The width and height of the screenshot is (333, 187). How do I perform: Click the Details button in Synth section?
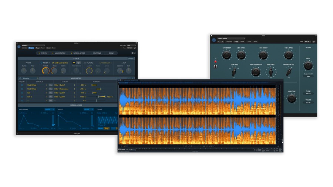tap(131, 58)
